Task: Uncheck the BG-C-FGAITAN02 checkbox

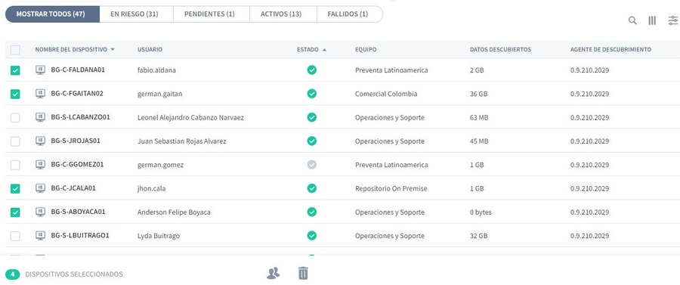Action: [15, 94]
